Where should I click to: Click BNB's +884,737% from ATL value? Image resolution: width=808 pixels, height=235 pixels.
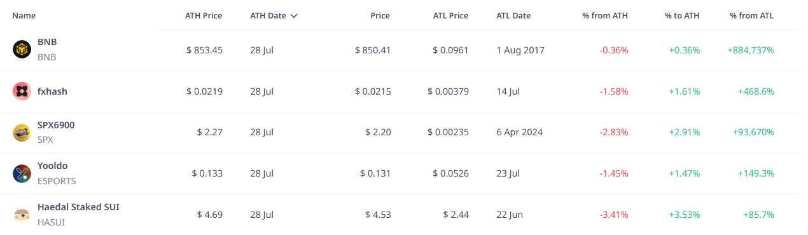[750, 50]
